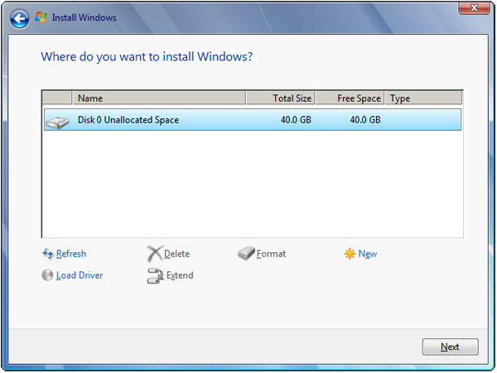Click the Load Driver disc icon
Image resolution: width=497 pixels, height=373 pixels.
[x=47, y=275]
